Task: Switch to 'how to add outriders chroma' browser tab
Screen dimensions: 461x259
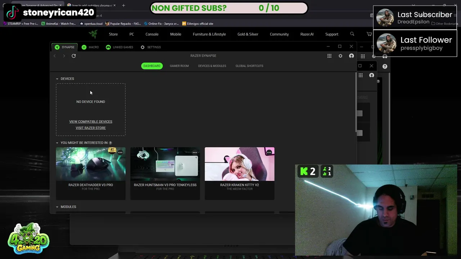Action: pos(89,5)
